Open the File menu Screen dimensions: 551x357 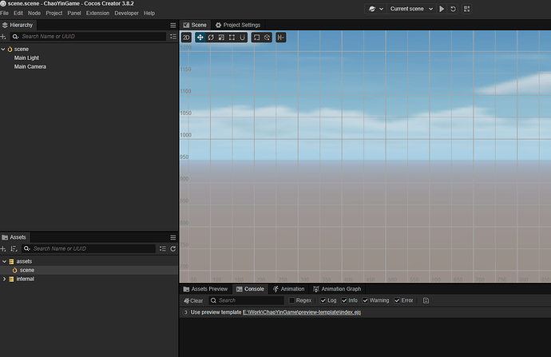[x=5, y=13]
